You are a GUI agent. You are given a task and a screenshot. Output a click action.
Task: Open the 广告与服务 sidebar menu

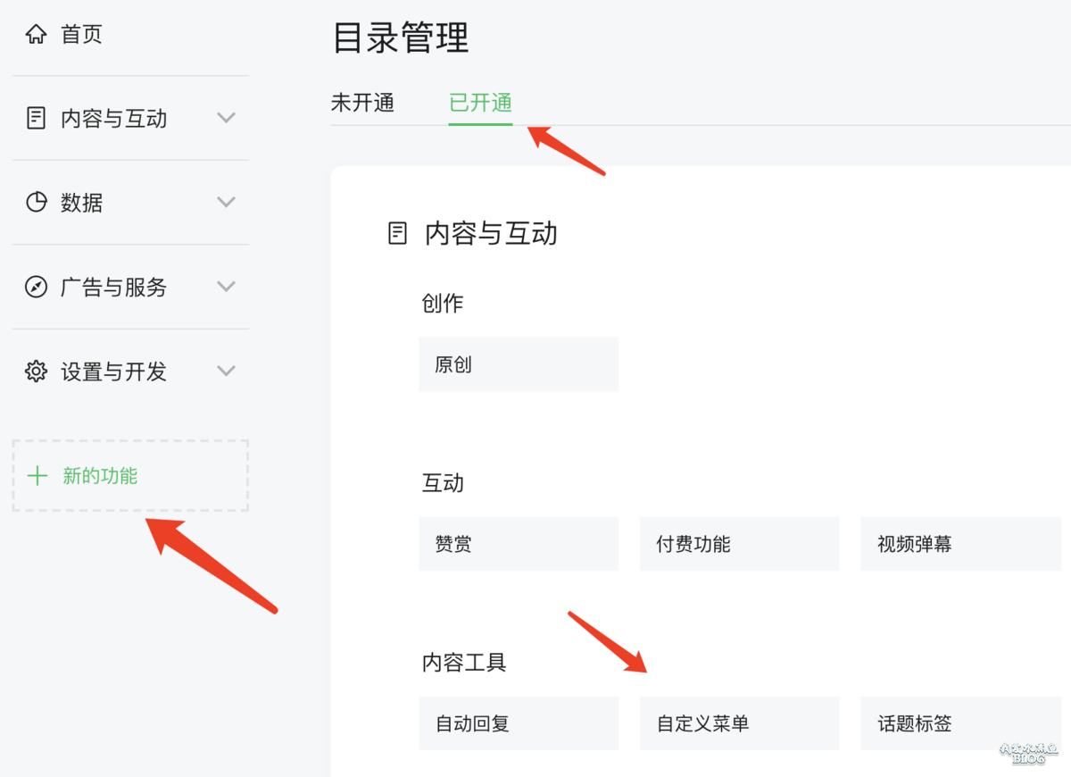[130, 288]
